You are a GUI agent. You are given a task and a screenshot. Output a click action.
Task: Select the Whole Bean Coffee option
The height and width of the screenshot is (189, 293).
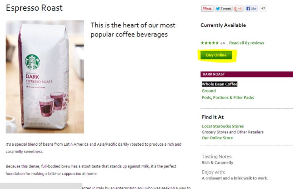(219, 84)
